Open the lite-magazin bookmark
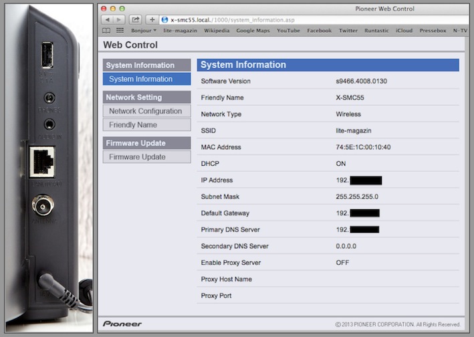 pos(180,31)
